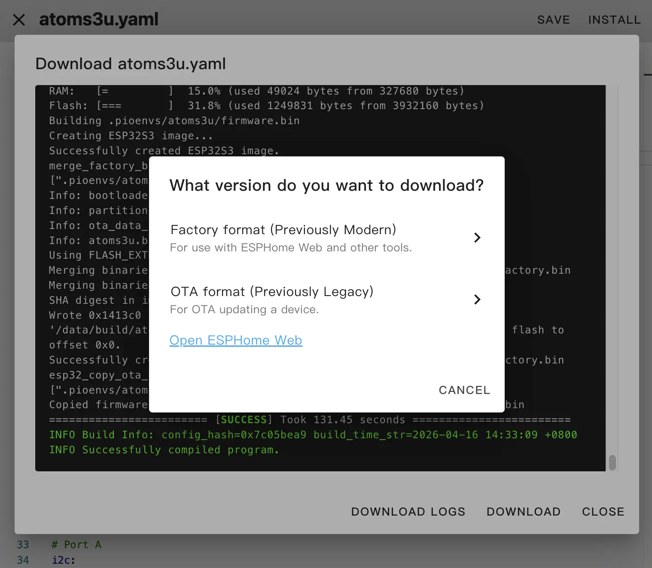Click the green SUCCESS text in the log
This screenshot has width=652, height=568.
[244, 420]
